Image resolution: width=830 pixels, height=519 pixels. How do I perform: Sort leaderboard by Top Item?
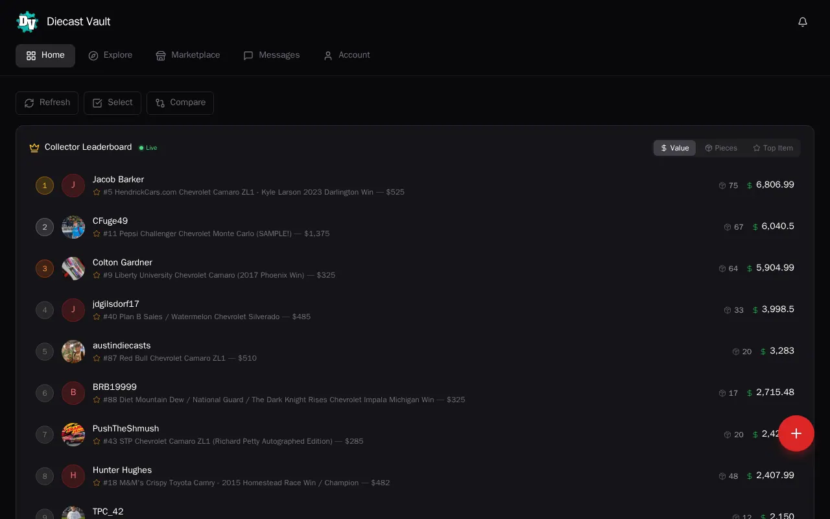point(773,148)
